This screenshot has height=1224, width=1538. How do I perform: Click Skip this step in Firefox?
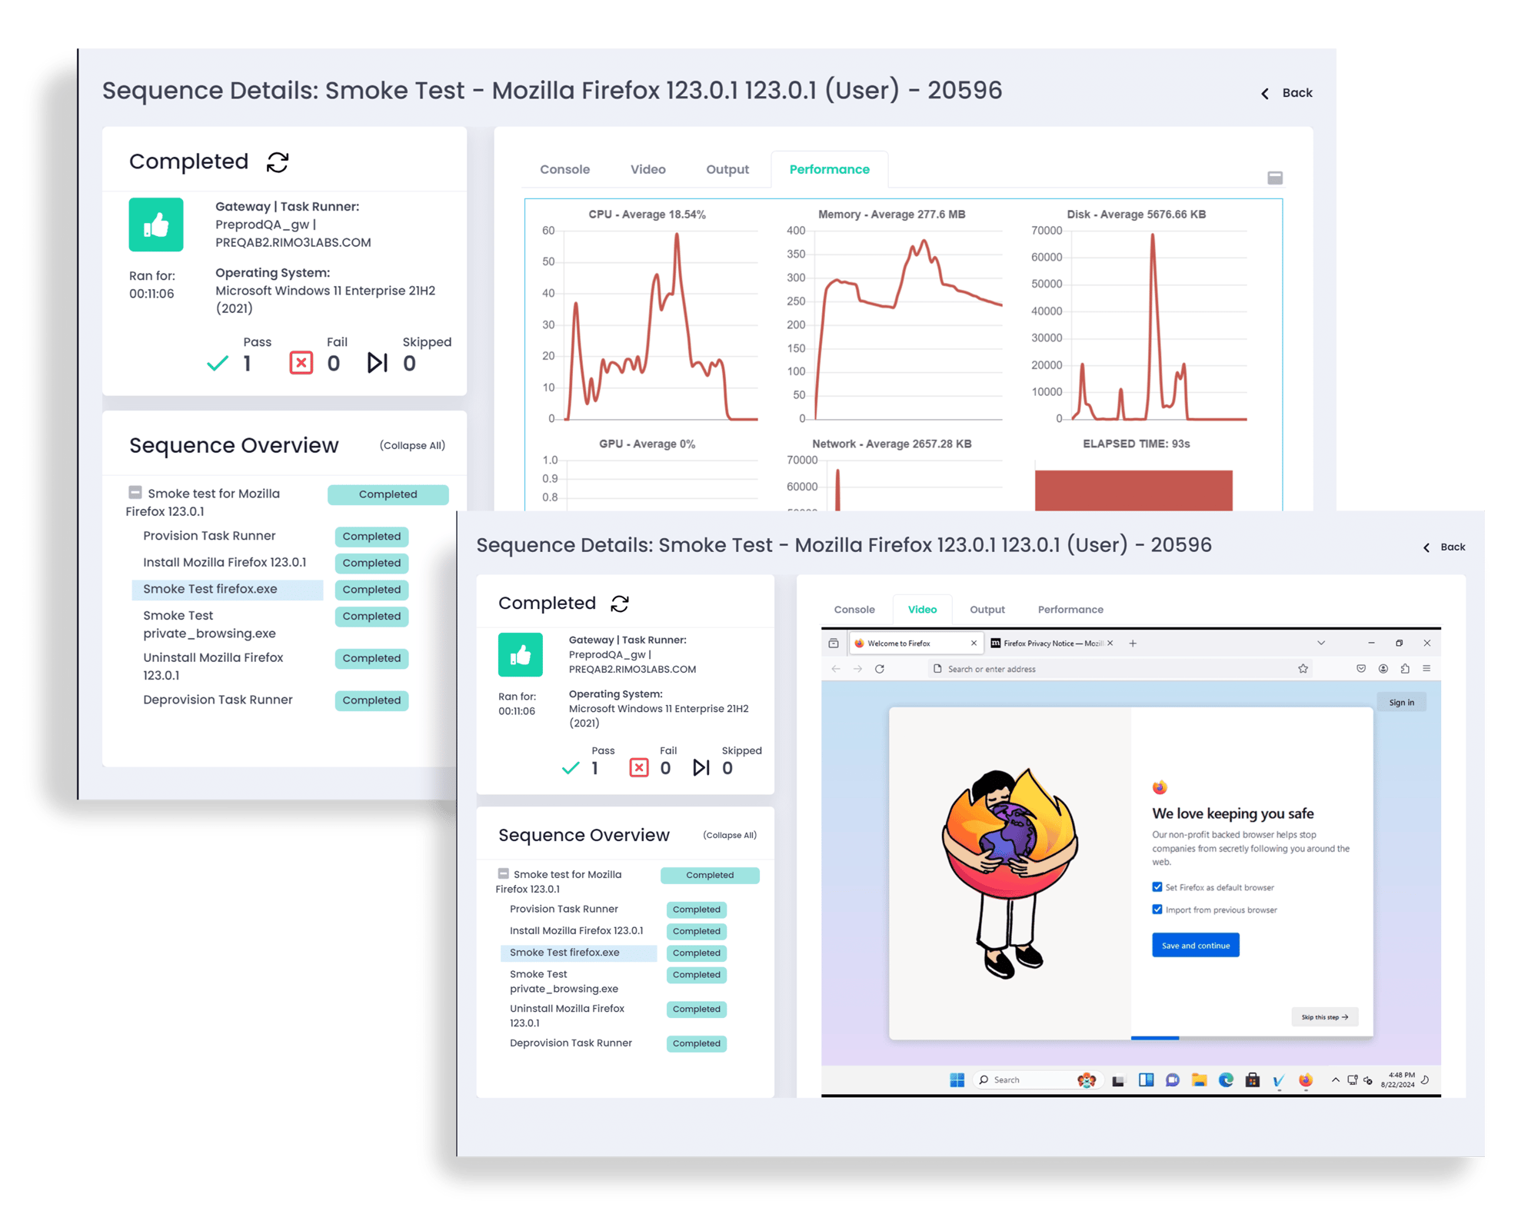pos(1324,1017)
